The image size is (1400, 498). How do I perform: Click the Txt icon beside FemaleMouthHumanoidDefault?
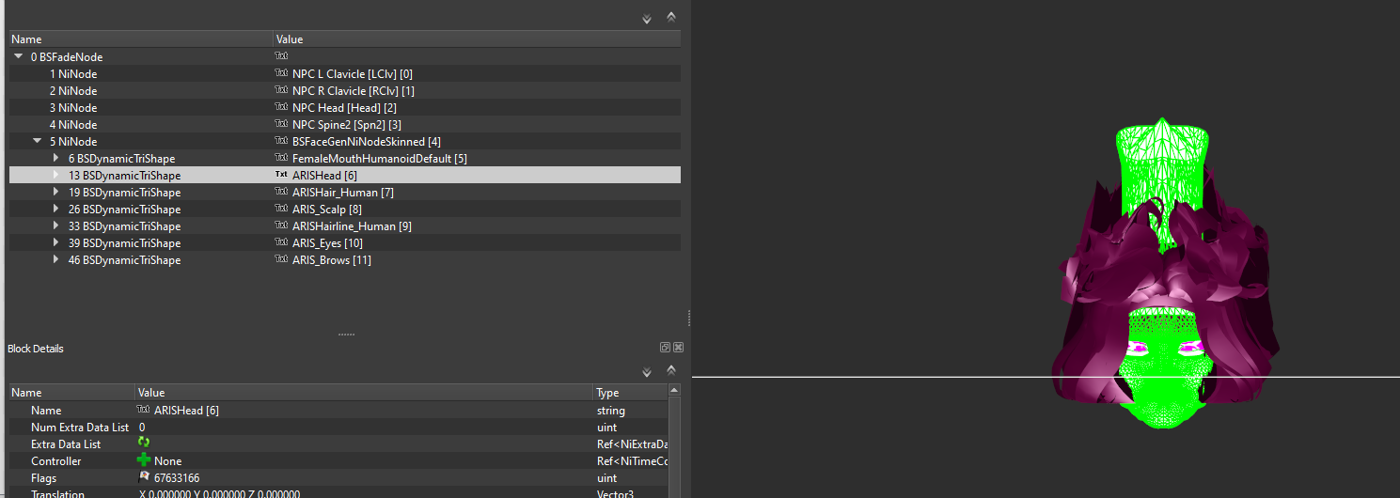click(281, 158)
